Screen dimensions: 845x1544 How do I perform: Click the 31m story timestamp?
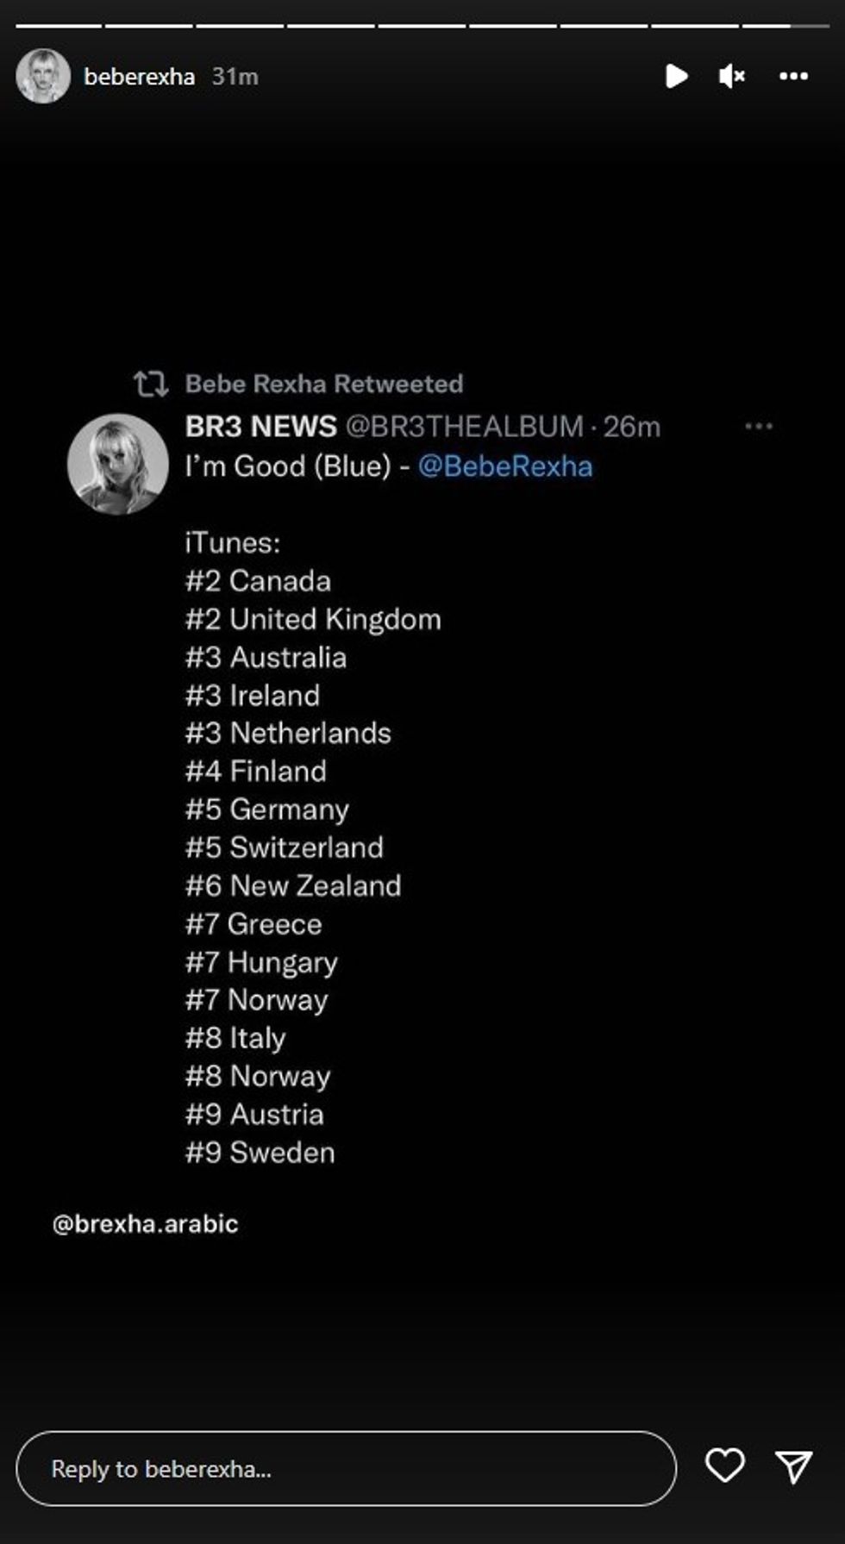pos(235,77)
